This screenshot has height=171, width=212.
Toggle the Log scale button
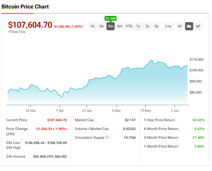pyautogui.click(x=168, y=26)
